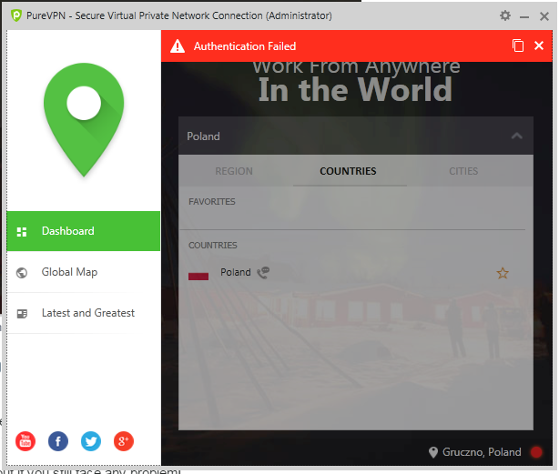This screenshot has width=559, height=474.
Task: Dismiss the Authentication Failed alert
Action: (539, 45)
